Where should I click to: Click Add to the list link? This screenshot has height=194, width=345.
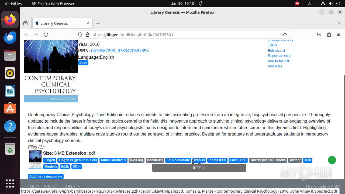click(278, 61)
